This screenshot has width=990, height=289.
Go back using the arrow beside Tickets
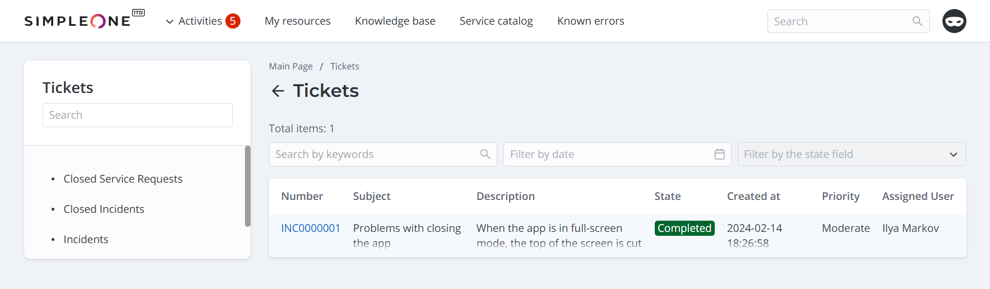(x=278, y=91)
